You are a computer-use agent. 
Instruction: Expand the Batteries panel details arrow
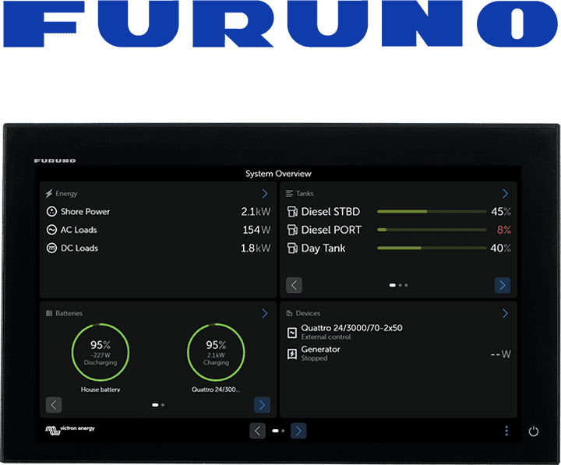[x=265, y=313]
